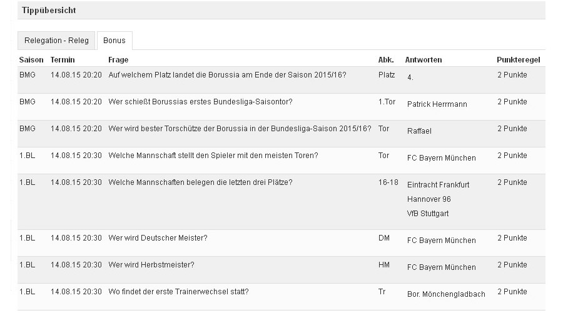Click the Punkteregel column header
This screenshot has height=313, width=563.
point(518,60)
